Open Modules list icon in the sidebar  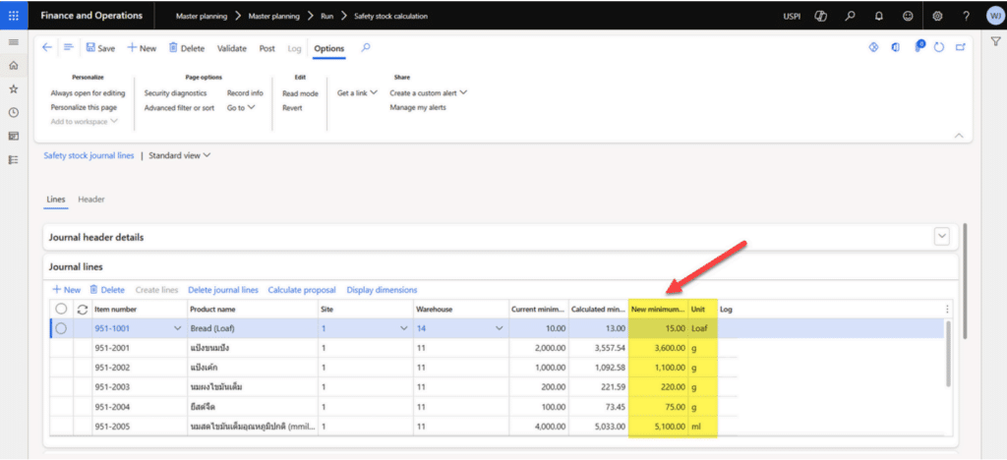14,160
